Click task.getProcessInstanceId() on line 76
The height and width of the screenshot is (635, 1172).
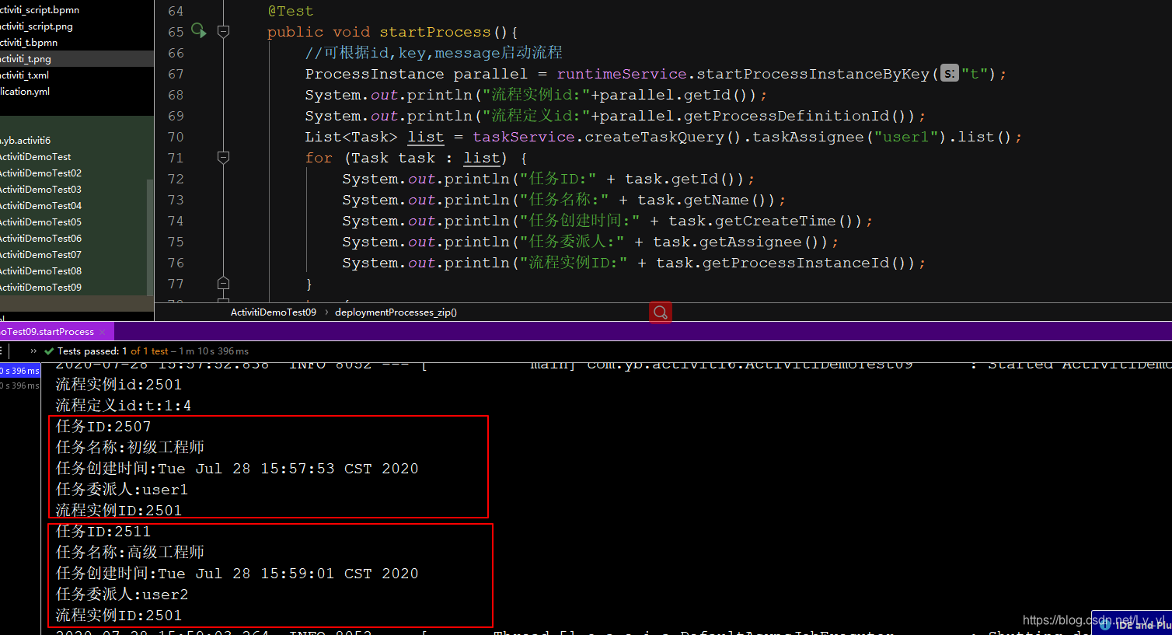785,263
